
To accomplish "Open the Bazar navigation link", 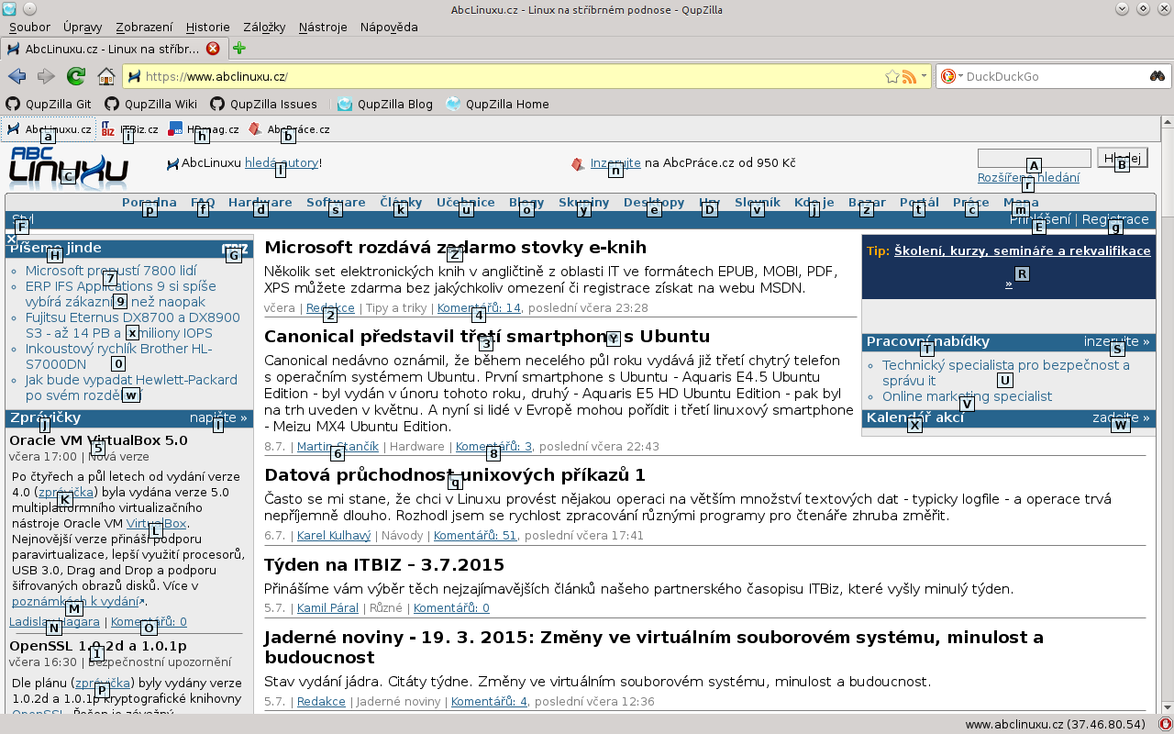I will (x=867, y=203).
